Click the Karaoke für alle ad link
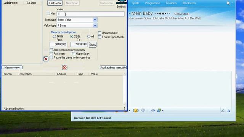 click(92, 118)
